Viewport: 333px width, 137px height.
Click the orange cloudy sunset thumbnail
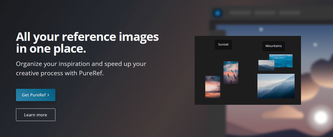point(213,87)
